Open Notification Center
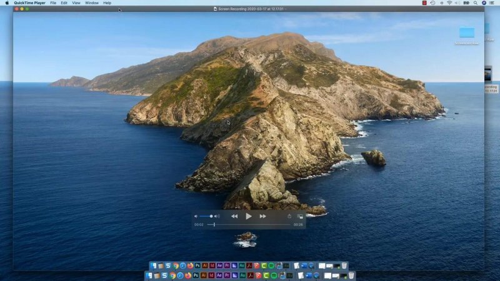Viewport: 500px width, 281px height. 492,3
